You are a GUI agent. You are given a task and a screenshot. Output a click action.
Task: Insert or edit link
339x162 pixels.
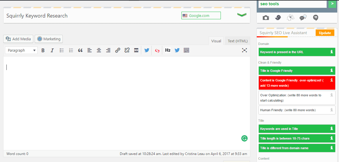click(x=117, y=50)
